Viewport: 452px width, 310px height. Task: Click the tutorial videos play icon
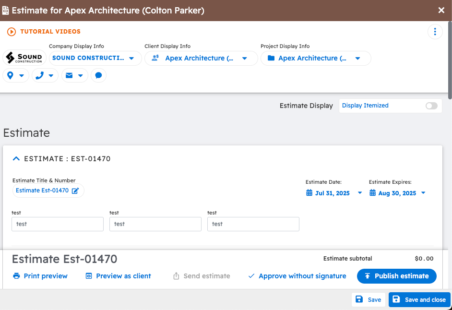[x=12, y=32]
